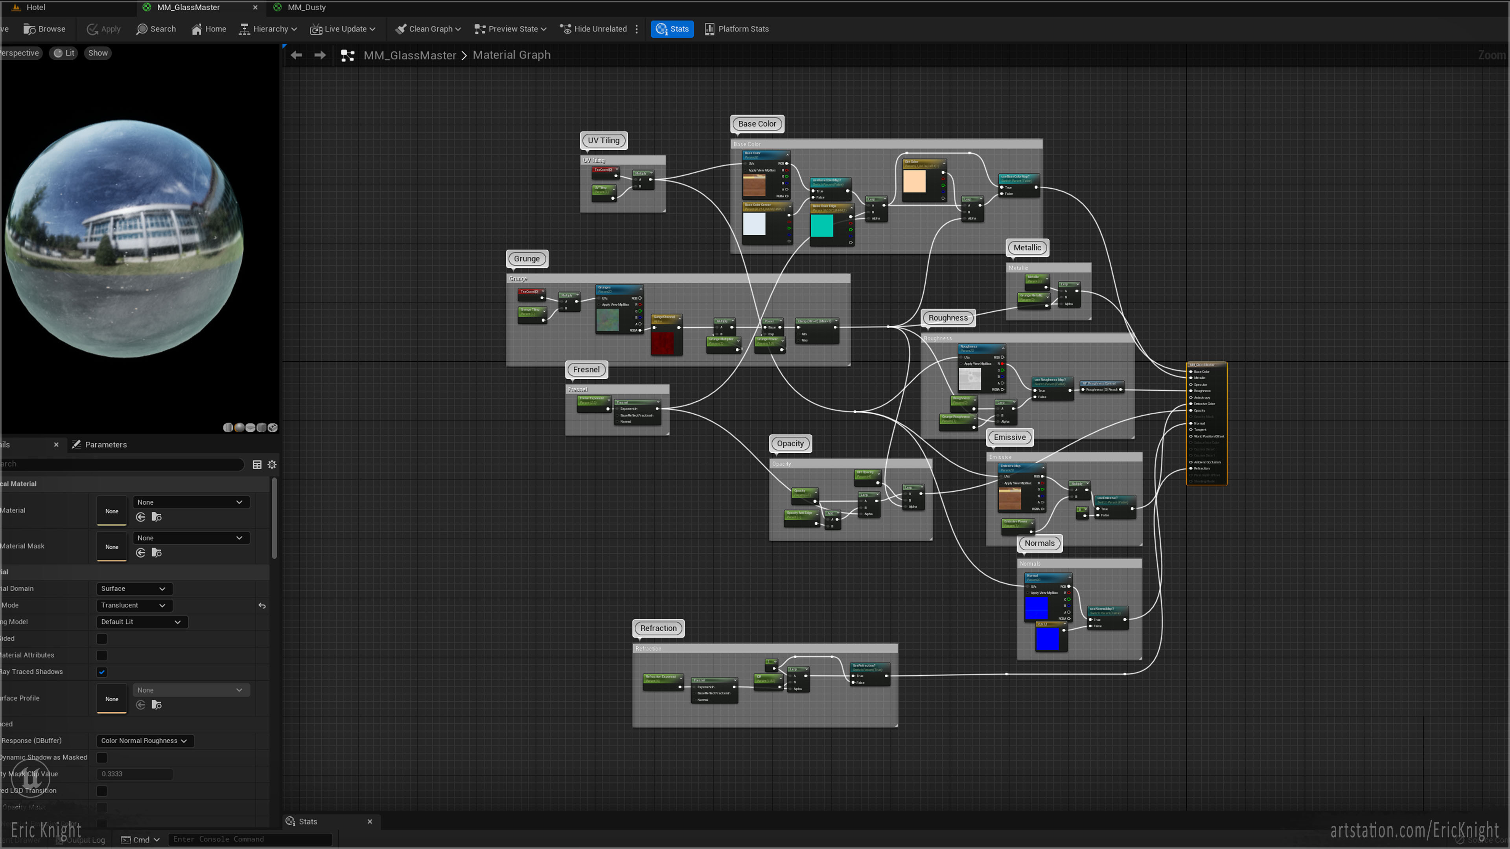1510x849 pixels.
Task: Set preview mesh to sphere primitive
Action: [239, 428]
